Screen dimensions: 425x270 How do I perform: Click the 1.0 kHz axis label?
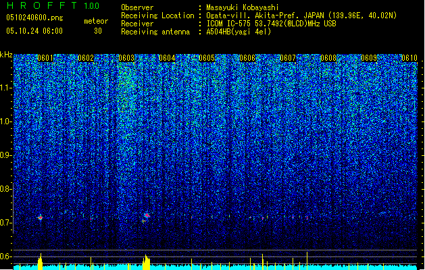point(5,122)
